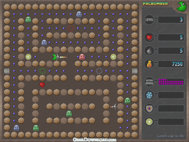This screenshot has width=189, height=142.
Task: Click the green Pacman logo in the corner
Action: (182, 6)
